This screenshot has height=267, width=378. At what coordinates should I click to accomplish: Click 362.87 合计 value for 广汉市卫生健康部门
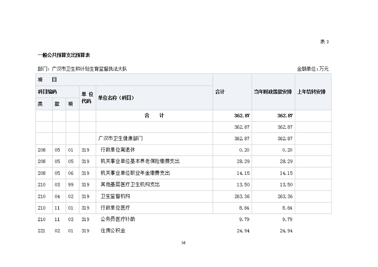(242, 139)
